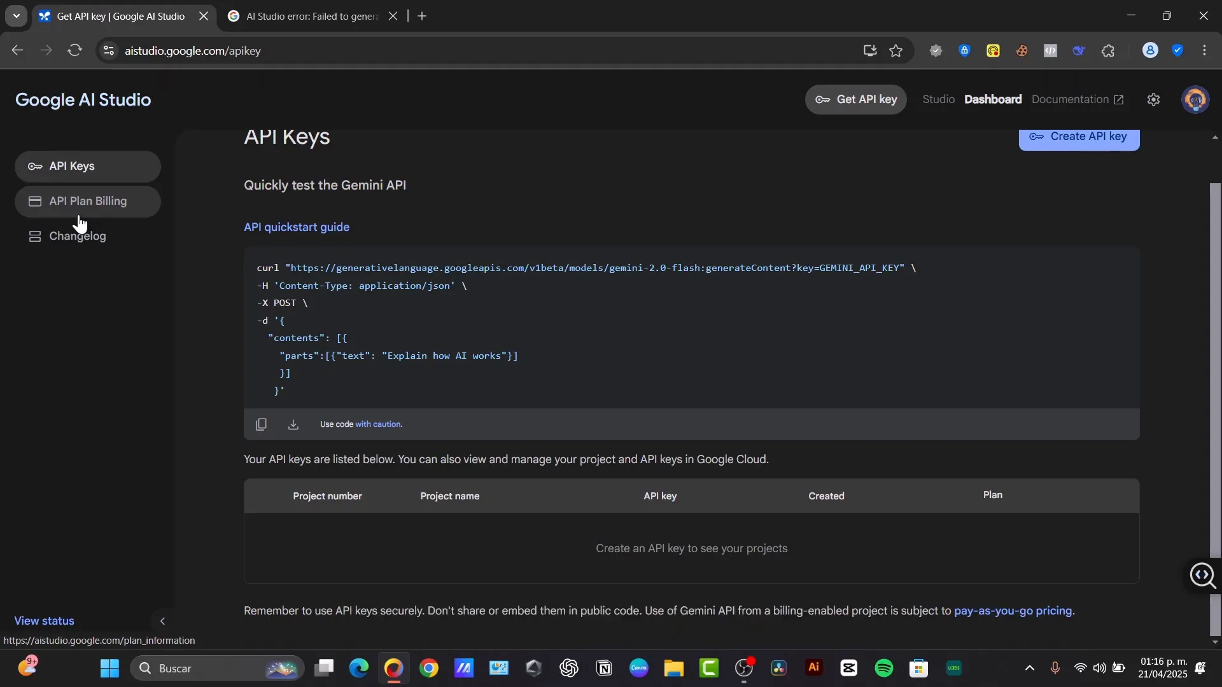Download the code snippet
This screenshot has height=687, width=1222.
(293, 424)
